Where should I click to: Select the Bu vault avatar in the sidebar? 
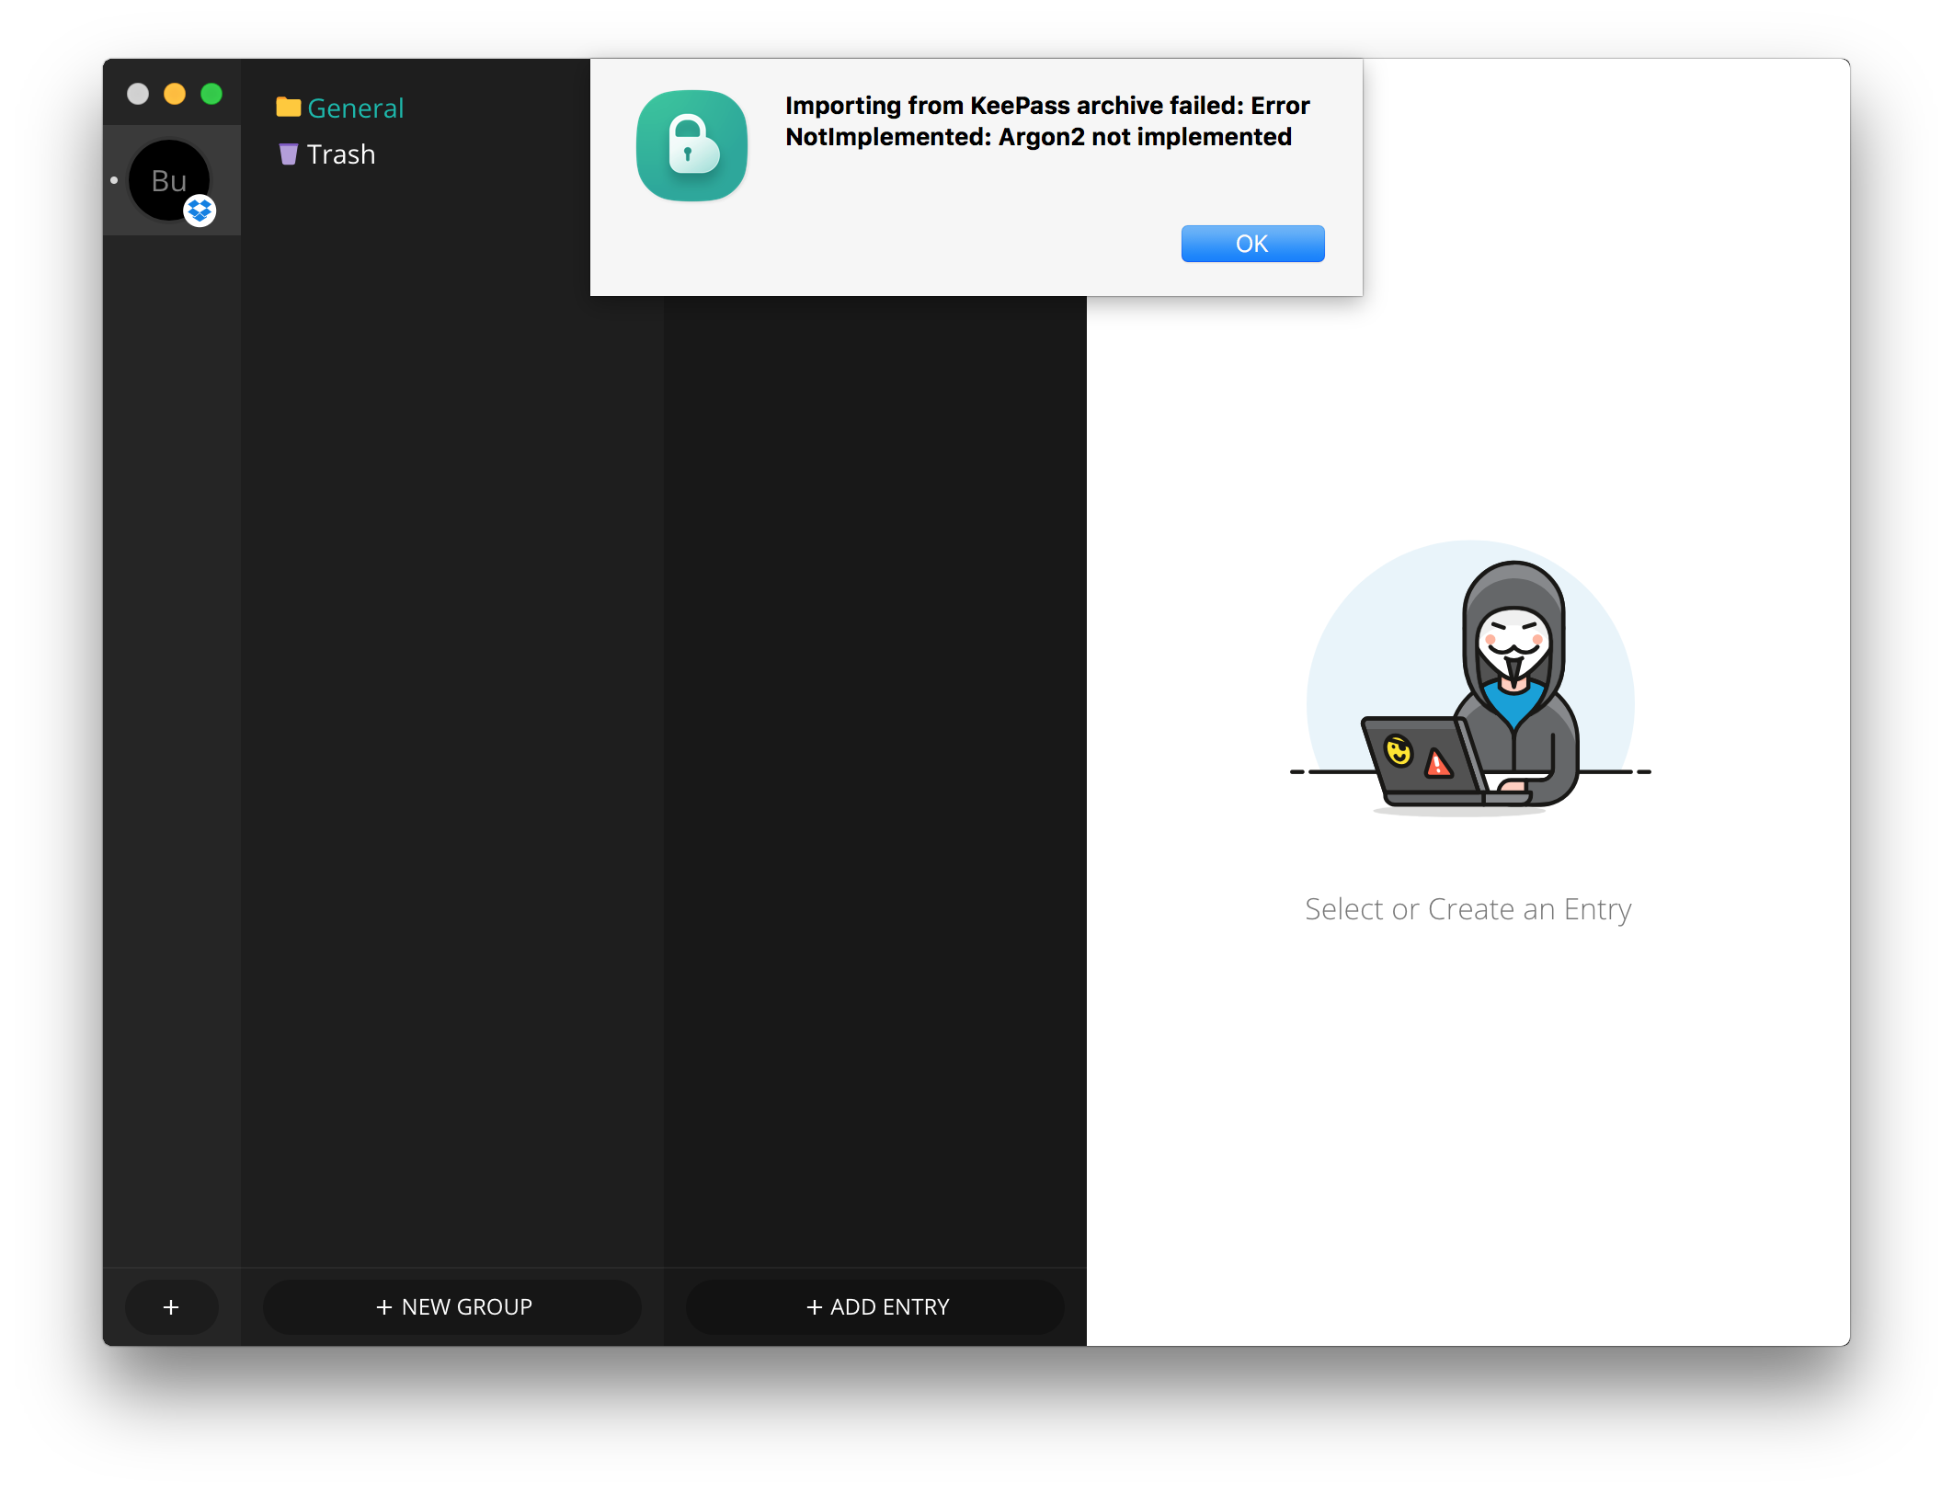coord(169,180)
